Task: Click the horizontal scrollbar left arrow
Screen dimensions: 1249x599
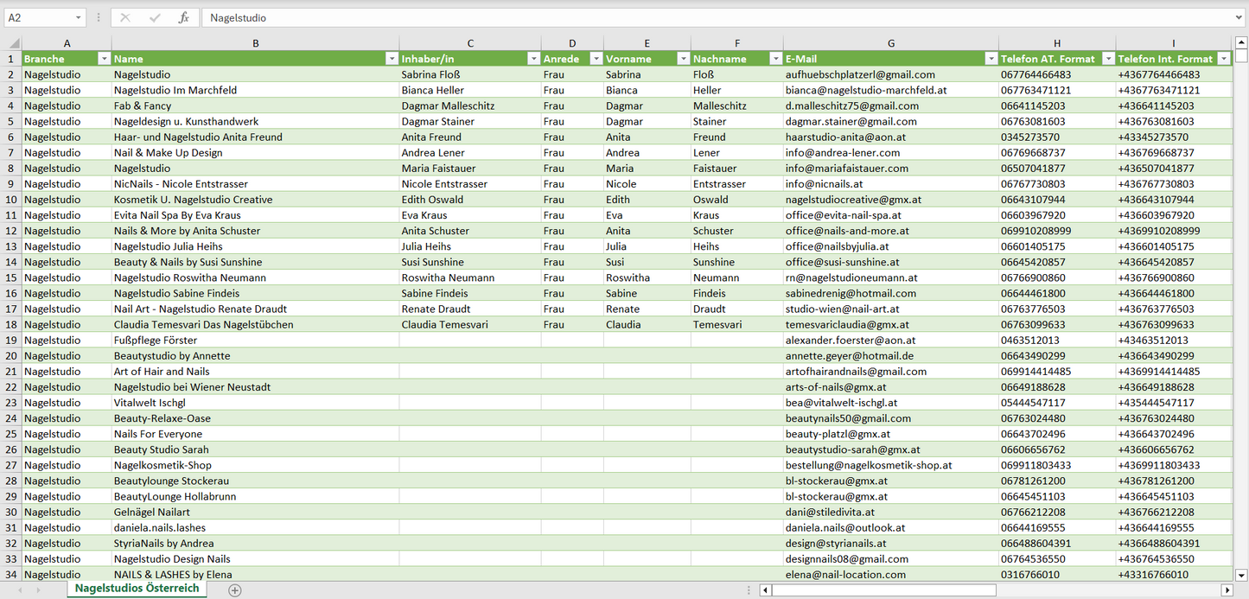Action: pos(765,590)
